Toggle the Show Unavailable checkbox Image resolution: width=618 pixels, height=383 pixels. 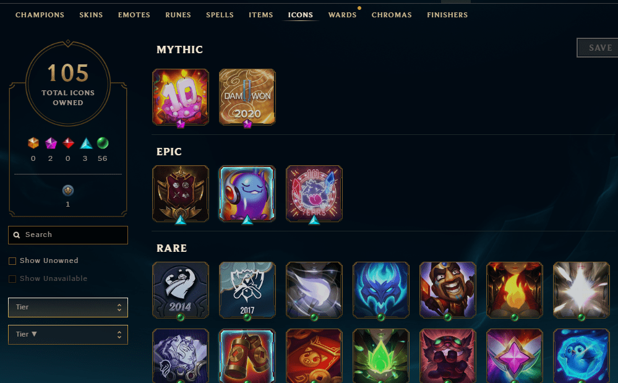tap(12, 278)
